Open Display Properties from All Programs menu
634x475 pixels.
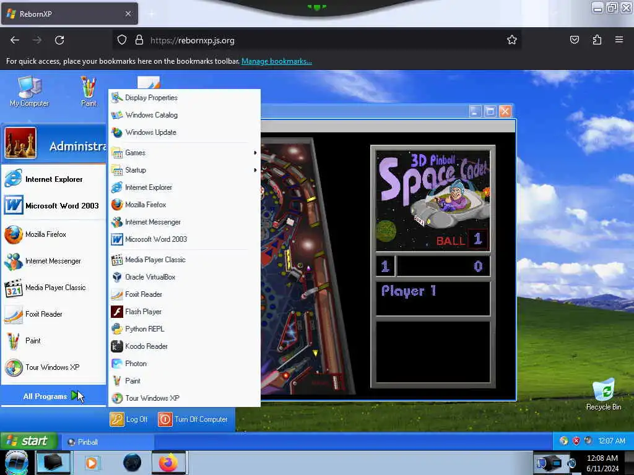tap(185, 98)
